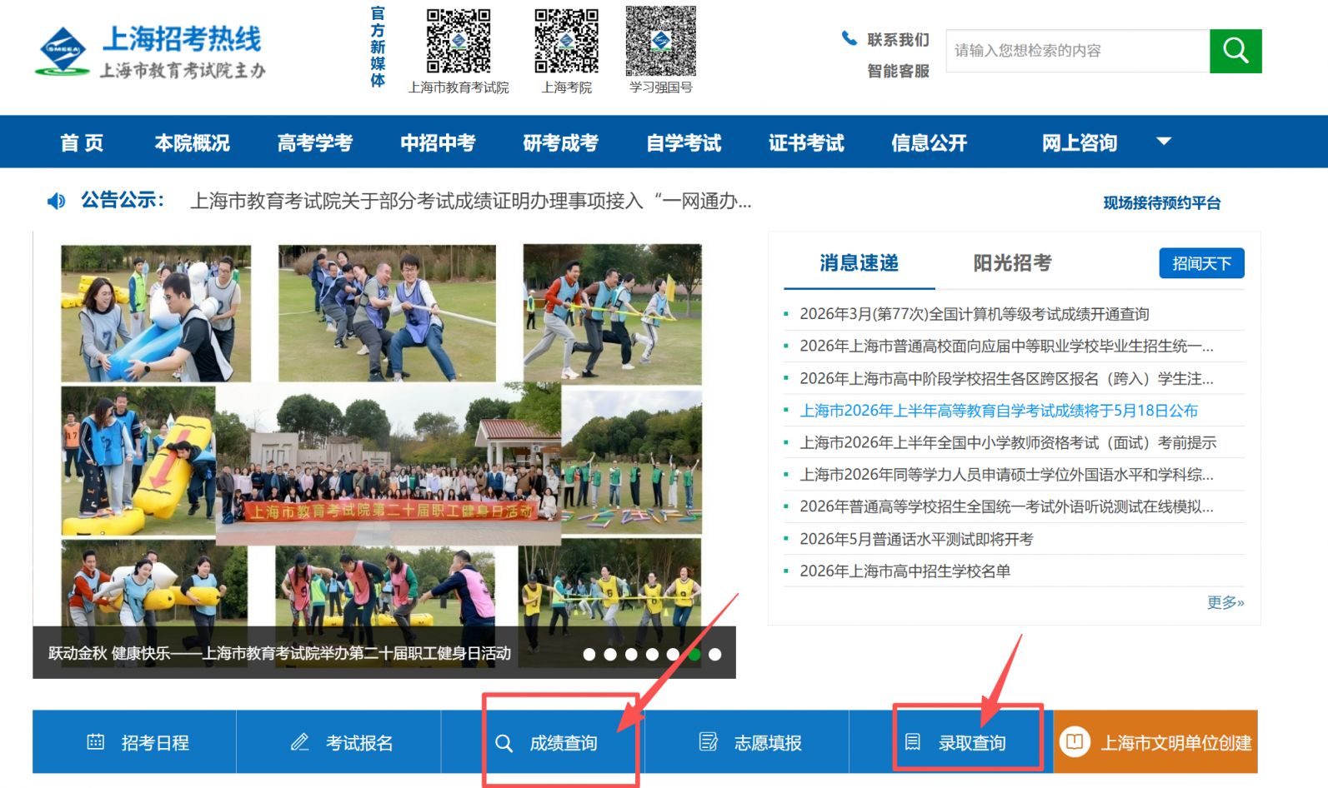This screenshot has width=1328, height=788.
Task: Click the 志愿填报 quick link button
Action: [x=747, y=742]
